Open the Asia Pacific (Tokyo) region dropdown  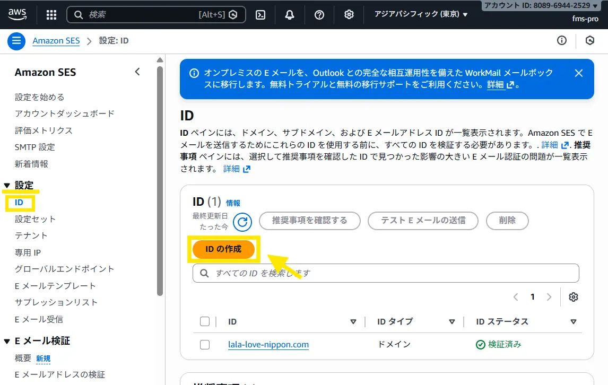[421, 14]
